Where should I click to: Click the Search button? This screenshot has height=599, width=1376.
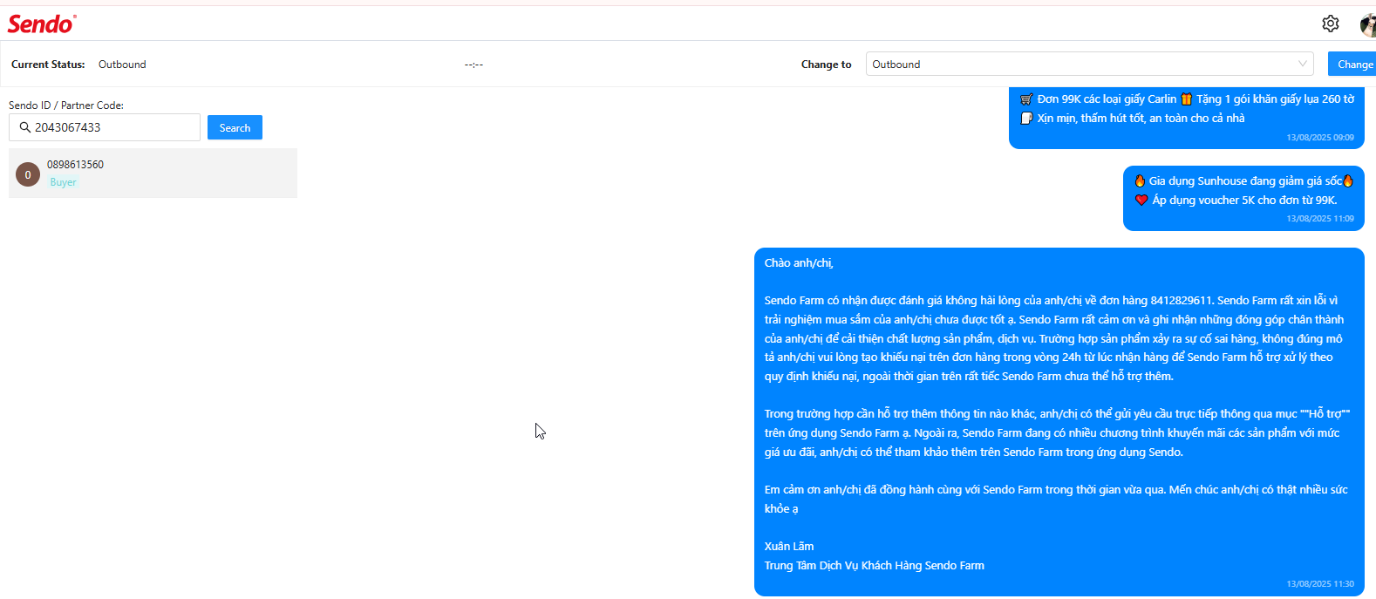pyautogui.click(x=235, y=127)
